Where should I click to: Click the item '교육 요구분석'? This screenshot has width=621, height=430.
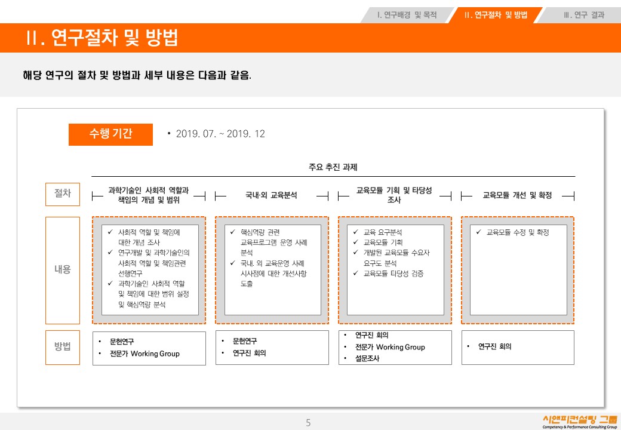[383, 232]
